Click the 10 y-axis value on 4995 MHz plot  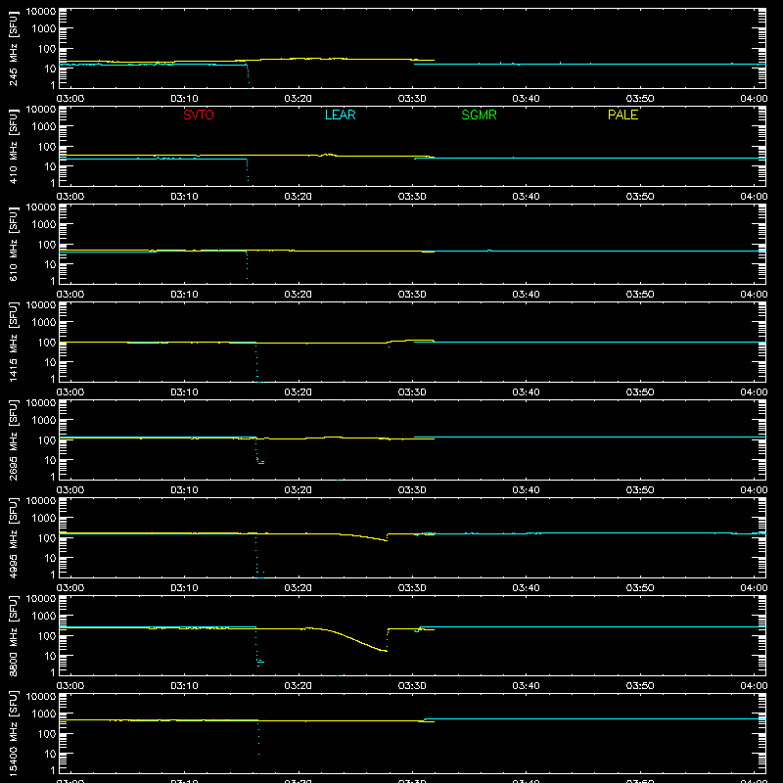[x=50, y=558]
